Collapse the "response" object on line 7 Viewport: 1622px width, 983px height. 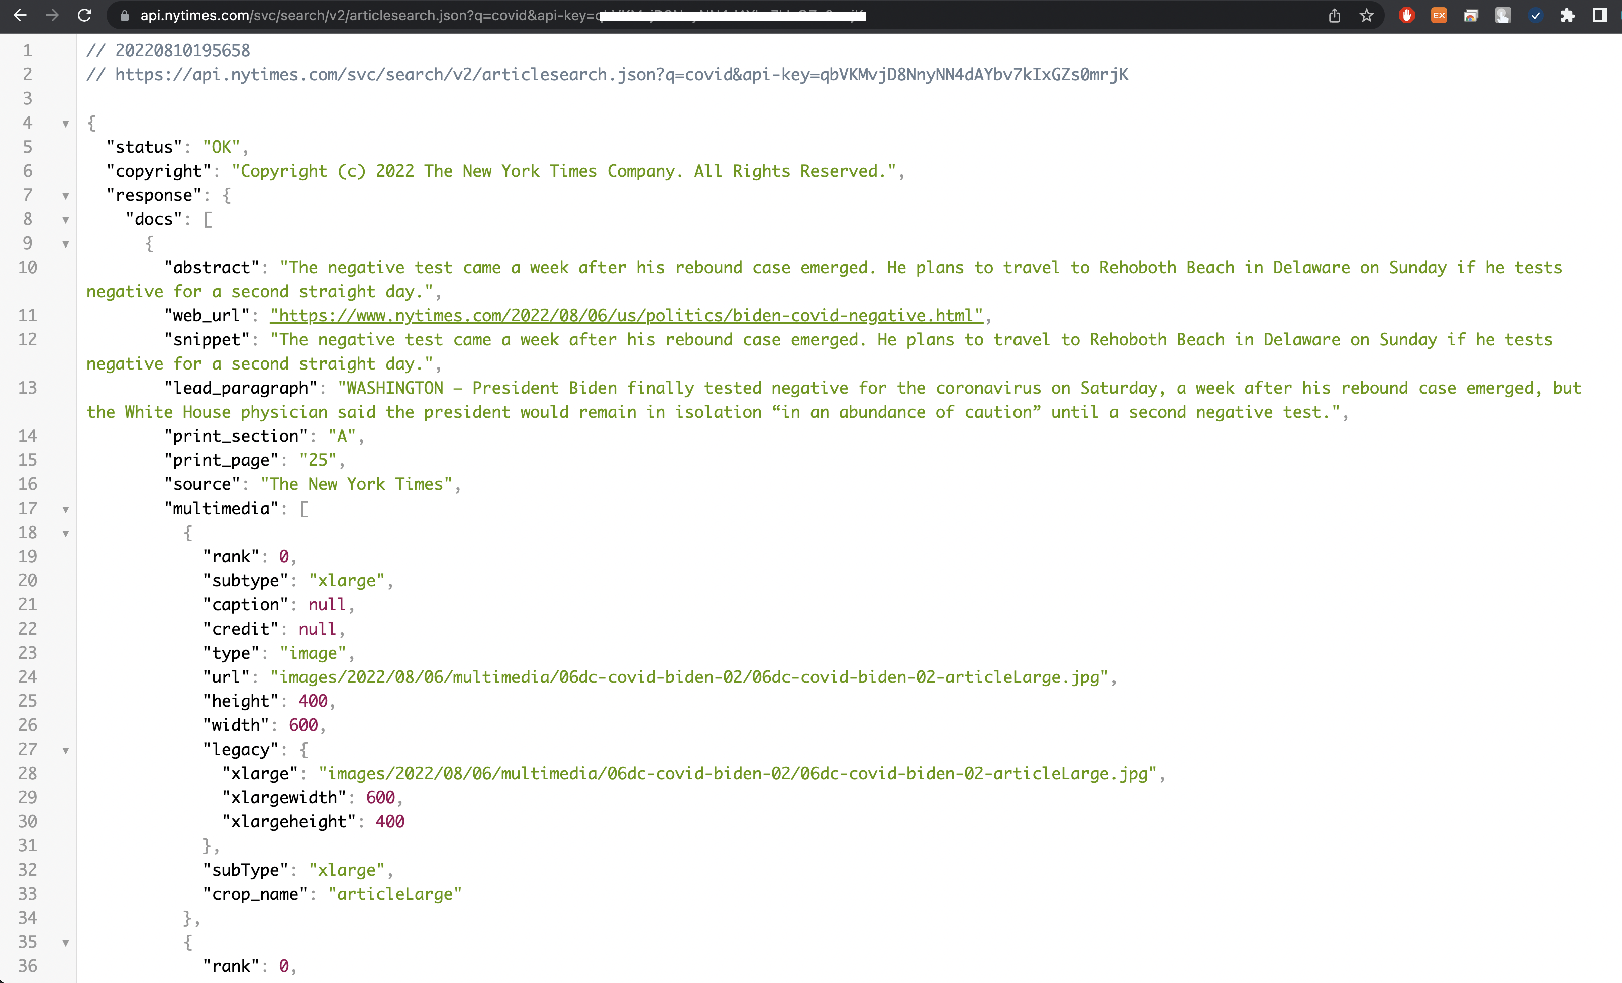[66, 196]
